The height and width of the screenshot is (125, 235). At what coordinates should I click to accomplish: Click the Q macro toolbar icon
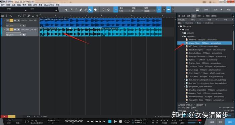point(108,10)
